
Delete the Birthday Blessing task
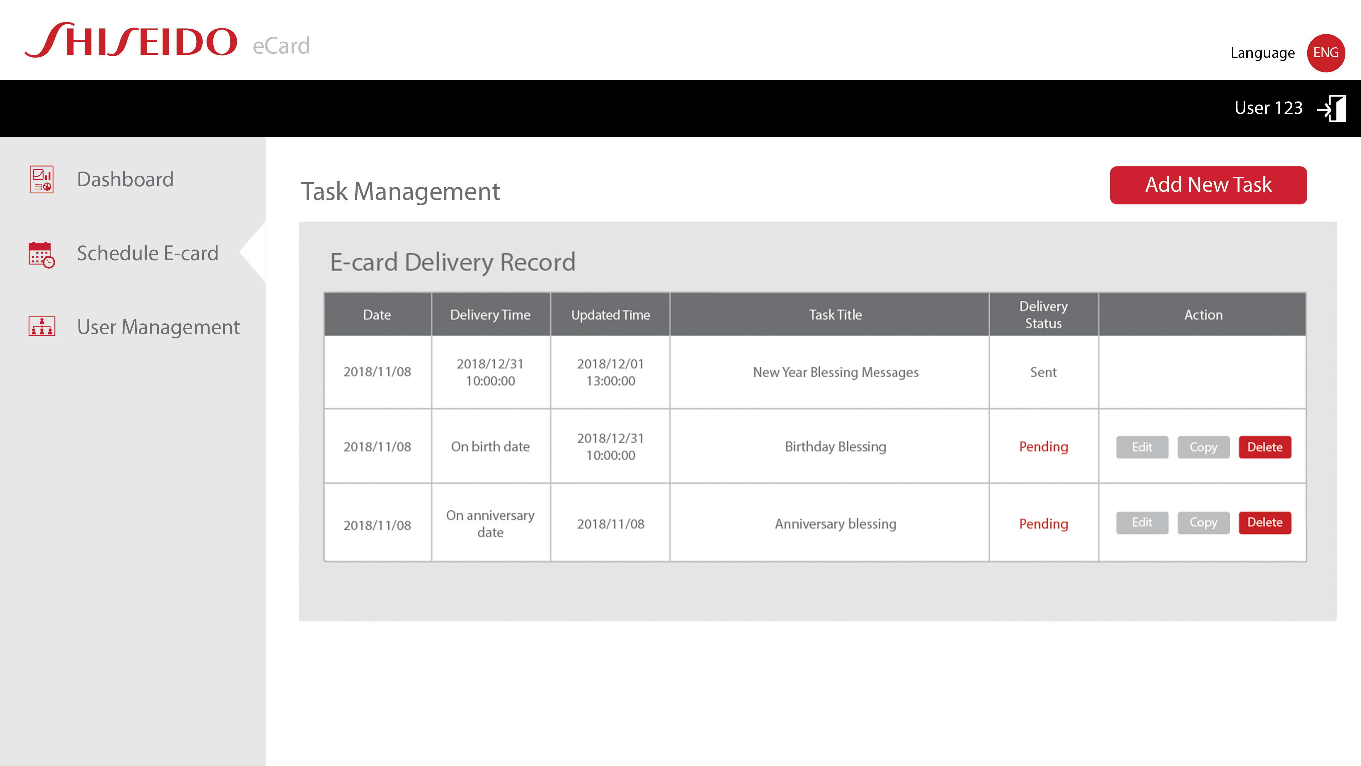click(x=1265, y=447)
